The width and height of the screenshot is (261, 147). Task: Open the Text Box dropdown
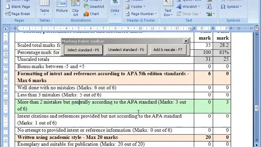[x=168, y=8]
